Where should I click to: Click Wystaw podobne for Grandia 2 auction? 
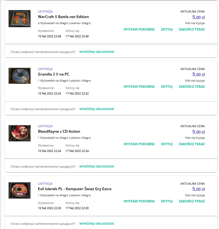point(139,87)
